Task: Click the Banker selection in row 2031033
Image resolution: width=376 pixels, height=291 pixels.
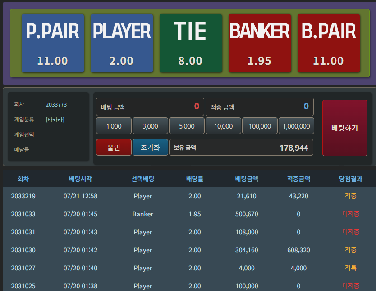Action: click(x=143, y=214)
